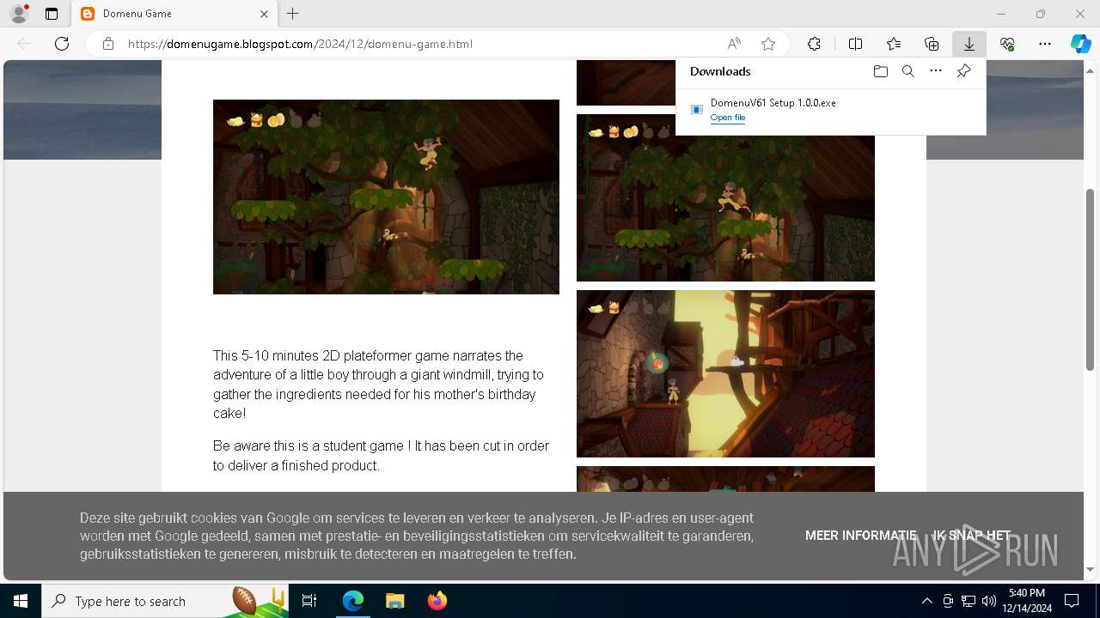
Task: Open a new tab with plus button
Action: (x=293, y=14)
